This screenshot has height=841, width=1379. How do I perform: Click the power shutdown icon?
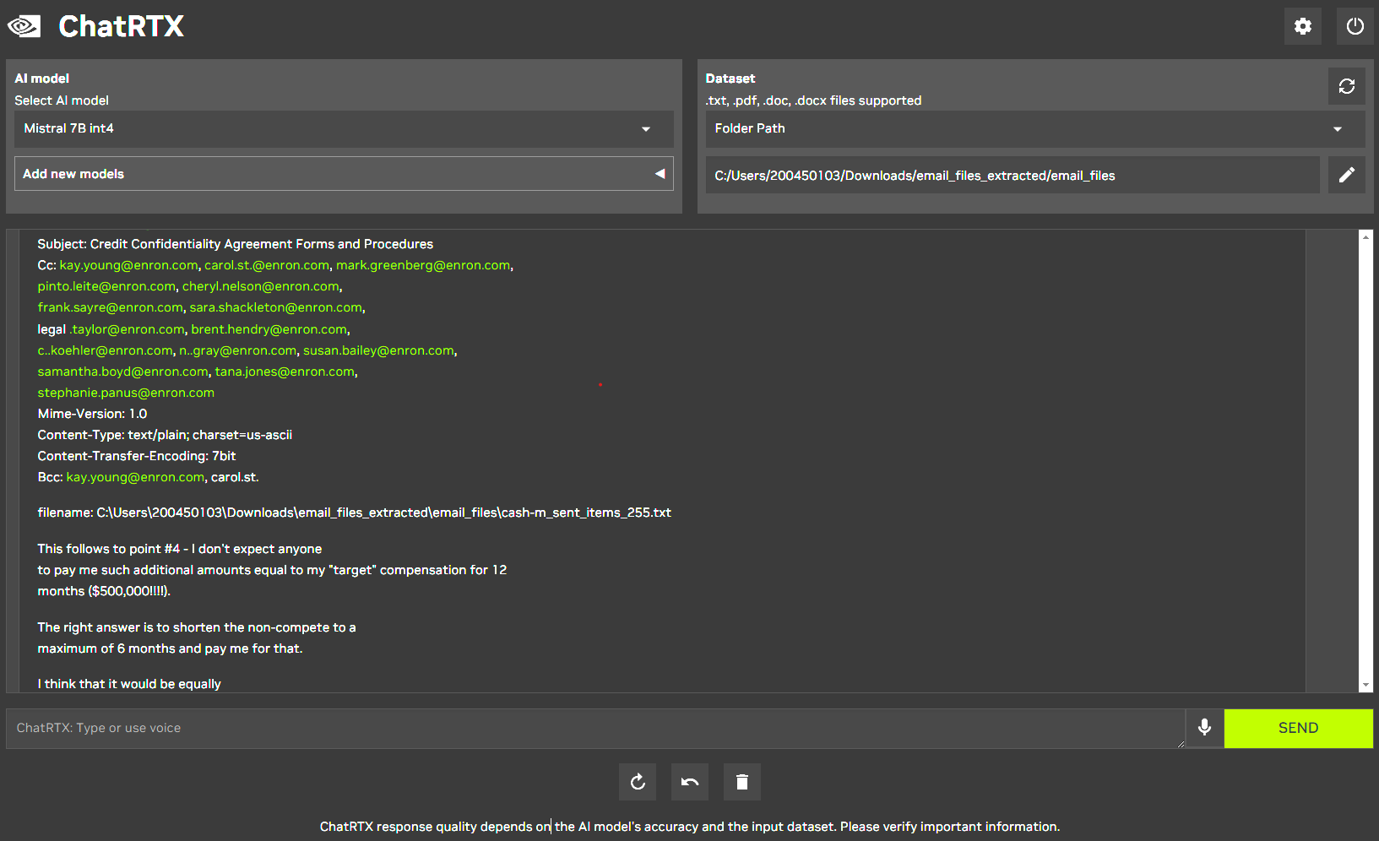(1355, 26)
